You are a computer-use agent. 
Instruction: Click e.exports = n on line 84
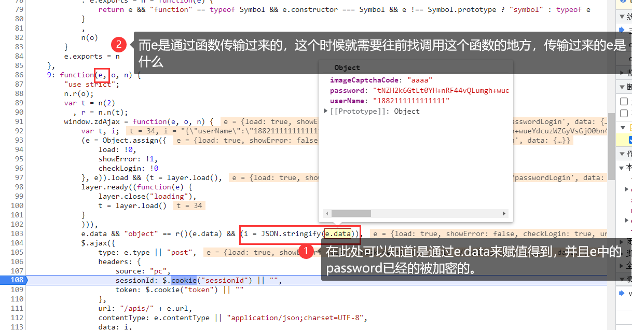(x=92, y=56)
